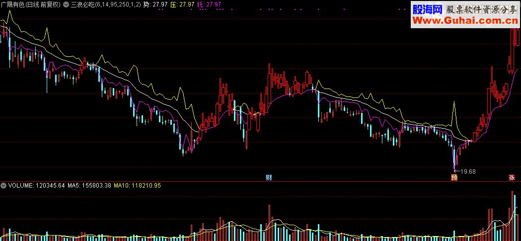Click the 预 forecast marker icon
The height and width of the screenshot is (241, 521).
(454, 178)
